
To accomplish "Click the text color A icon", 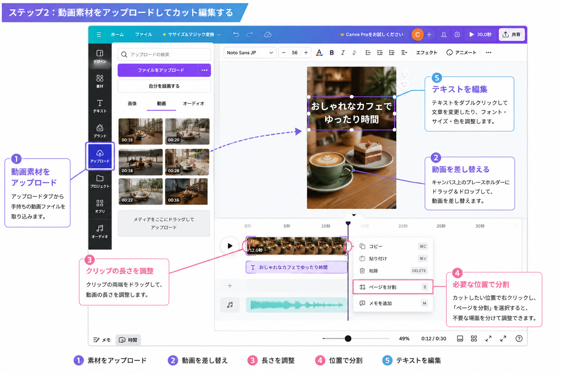I will (x=319, y=53).
